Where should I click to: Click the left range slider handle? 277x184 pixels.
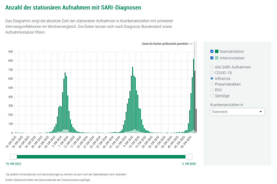(13, 157)
